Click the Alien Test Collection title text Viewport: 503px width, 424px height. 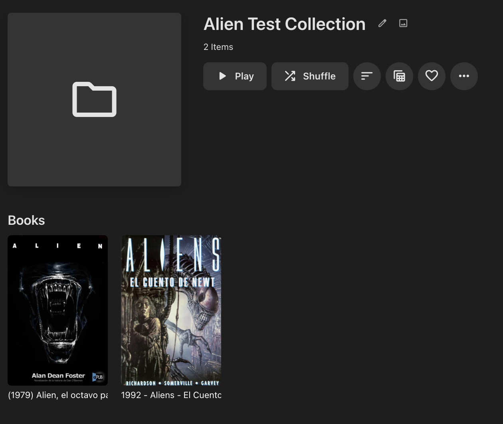point(285,24)
